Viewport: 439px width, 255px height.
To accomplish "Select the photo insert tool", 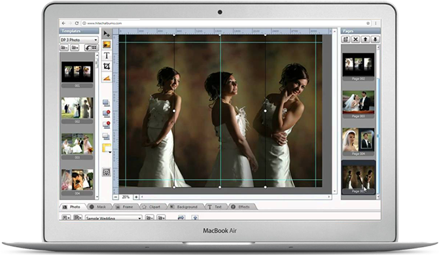I will point(107,44).
